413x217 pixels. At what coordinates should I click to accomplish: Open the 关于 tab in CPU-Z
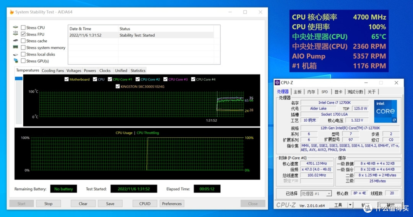click(372, 92)
